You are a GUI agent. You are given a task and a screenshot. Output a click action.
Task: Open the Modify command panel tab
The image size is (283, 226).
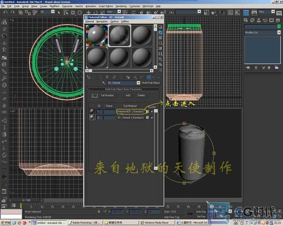click(x=252, y=20)
